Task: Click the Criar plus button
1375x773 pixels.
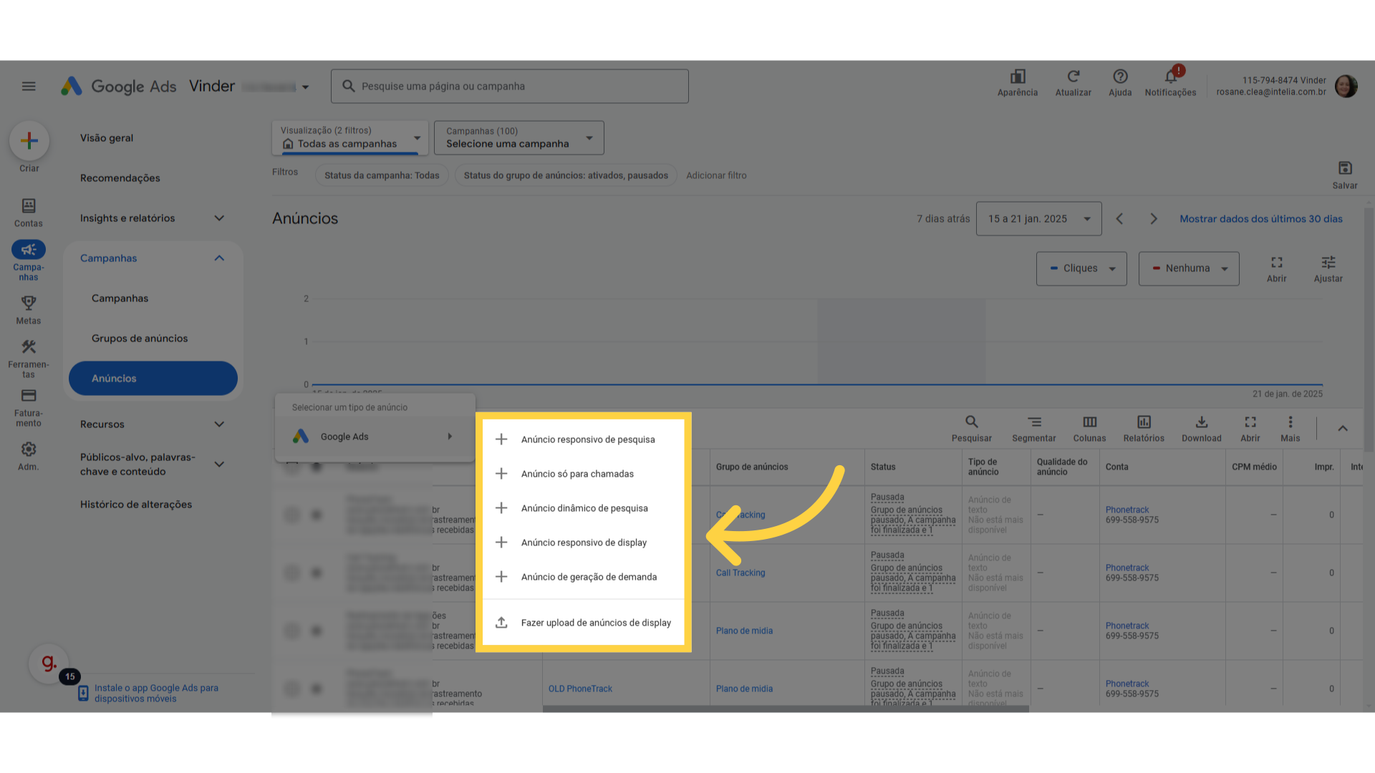Action: pyautogui.click(x=29, y=140)
